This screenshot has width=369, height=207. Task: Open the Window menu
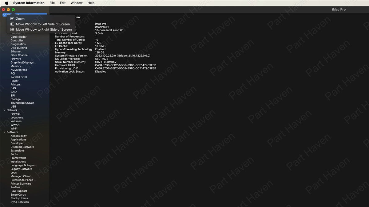point(77,3)
